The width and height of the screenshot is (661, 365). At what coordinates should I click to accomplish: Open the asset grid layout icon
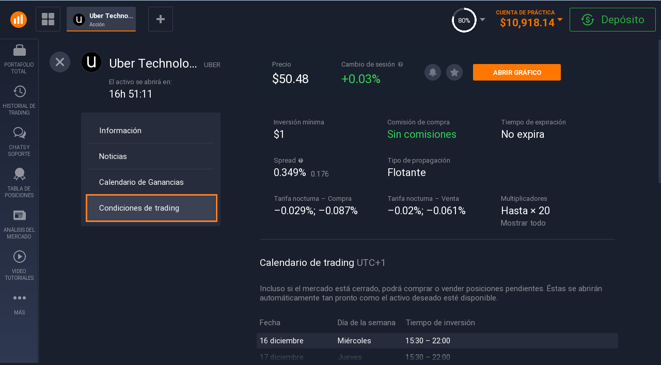pos(48,19)
